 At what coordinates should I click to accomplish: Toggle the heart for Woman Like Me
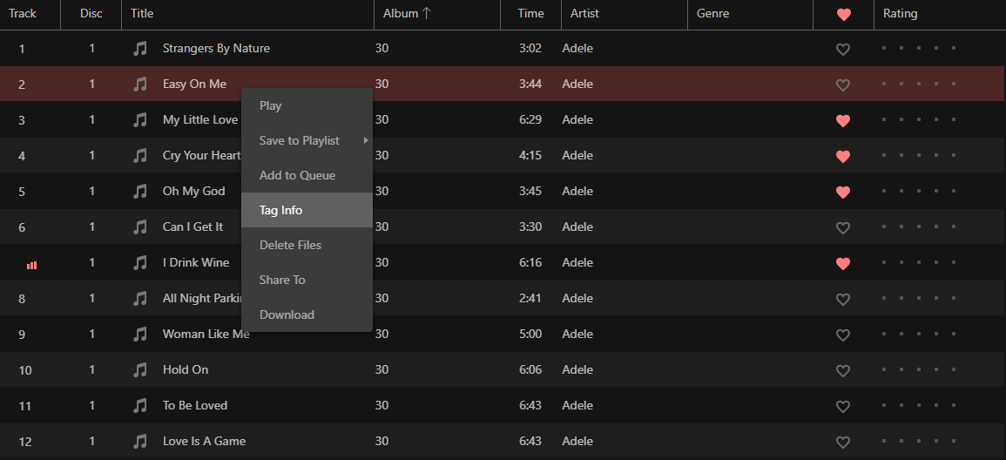click(843, 335)
